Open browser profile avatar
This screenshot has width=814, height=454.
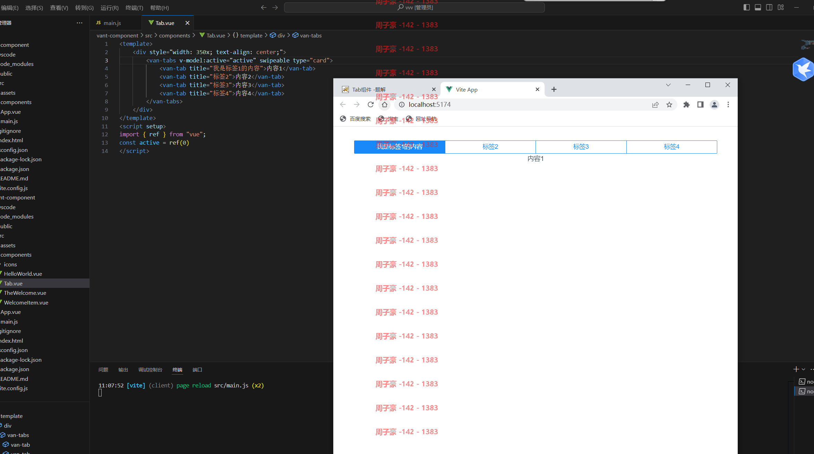pos(714,105)
